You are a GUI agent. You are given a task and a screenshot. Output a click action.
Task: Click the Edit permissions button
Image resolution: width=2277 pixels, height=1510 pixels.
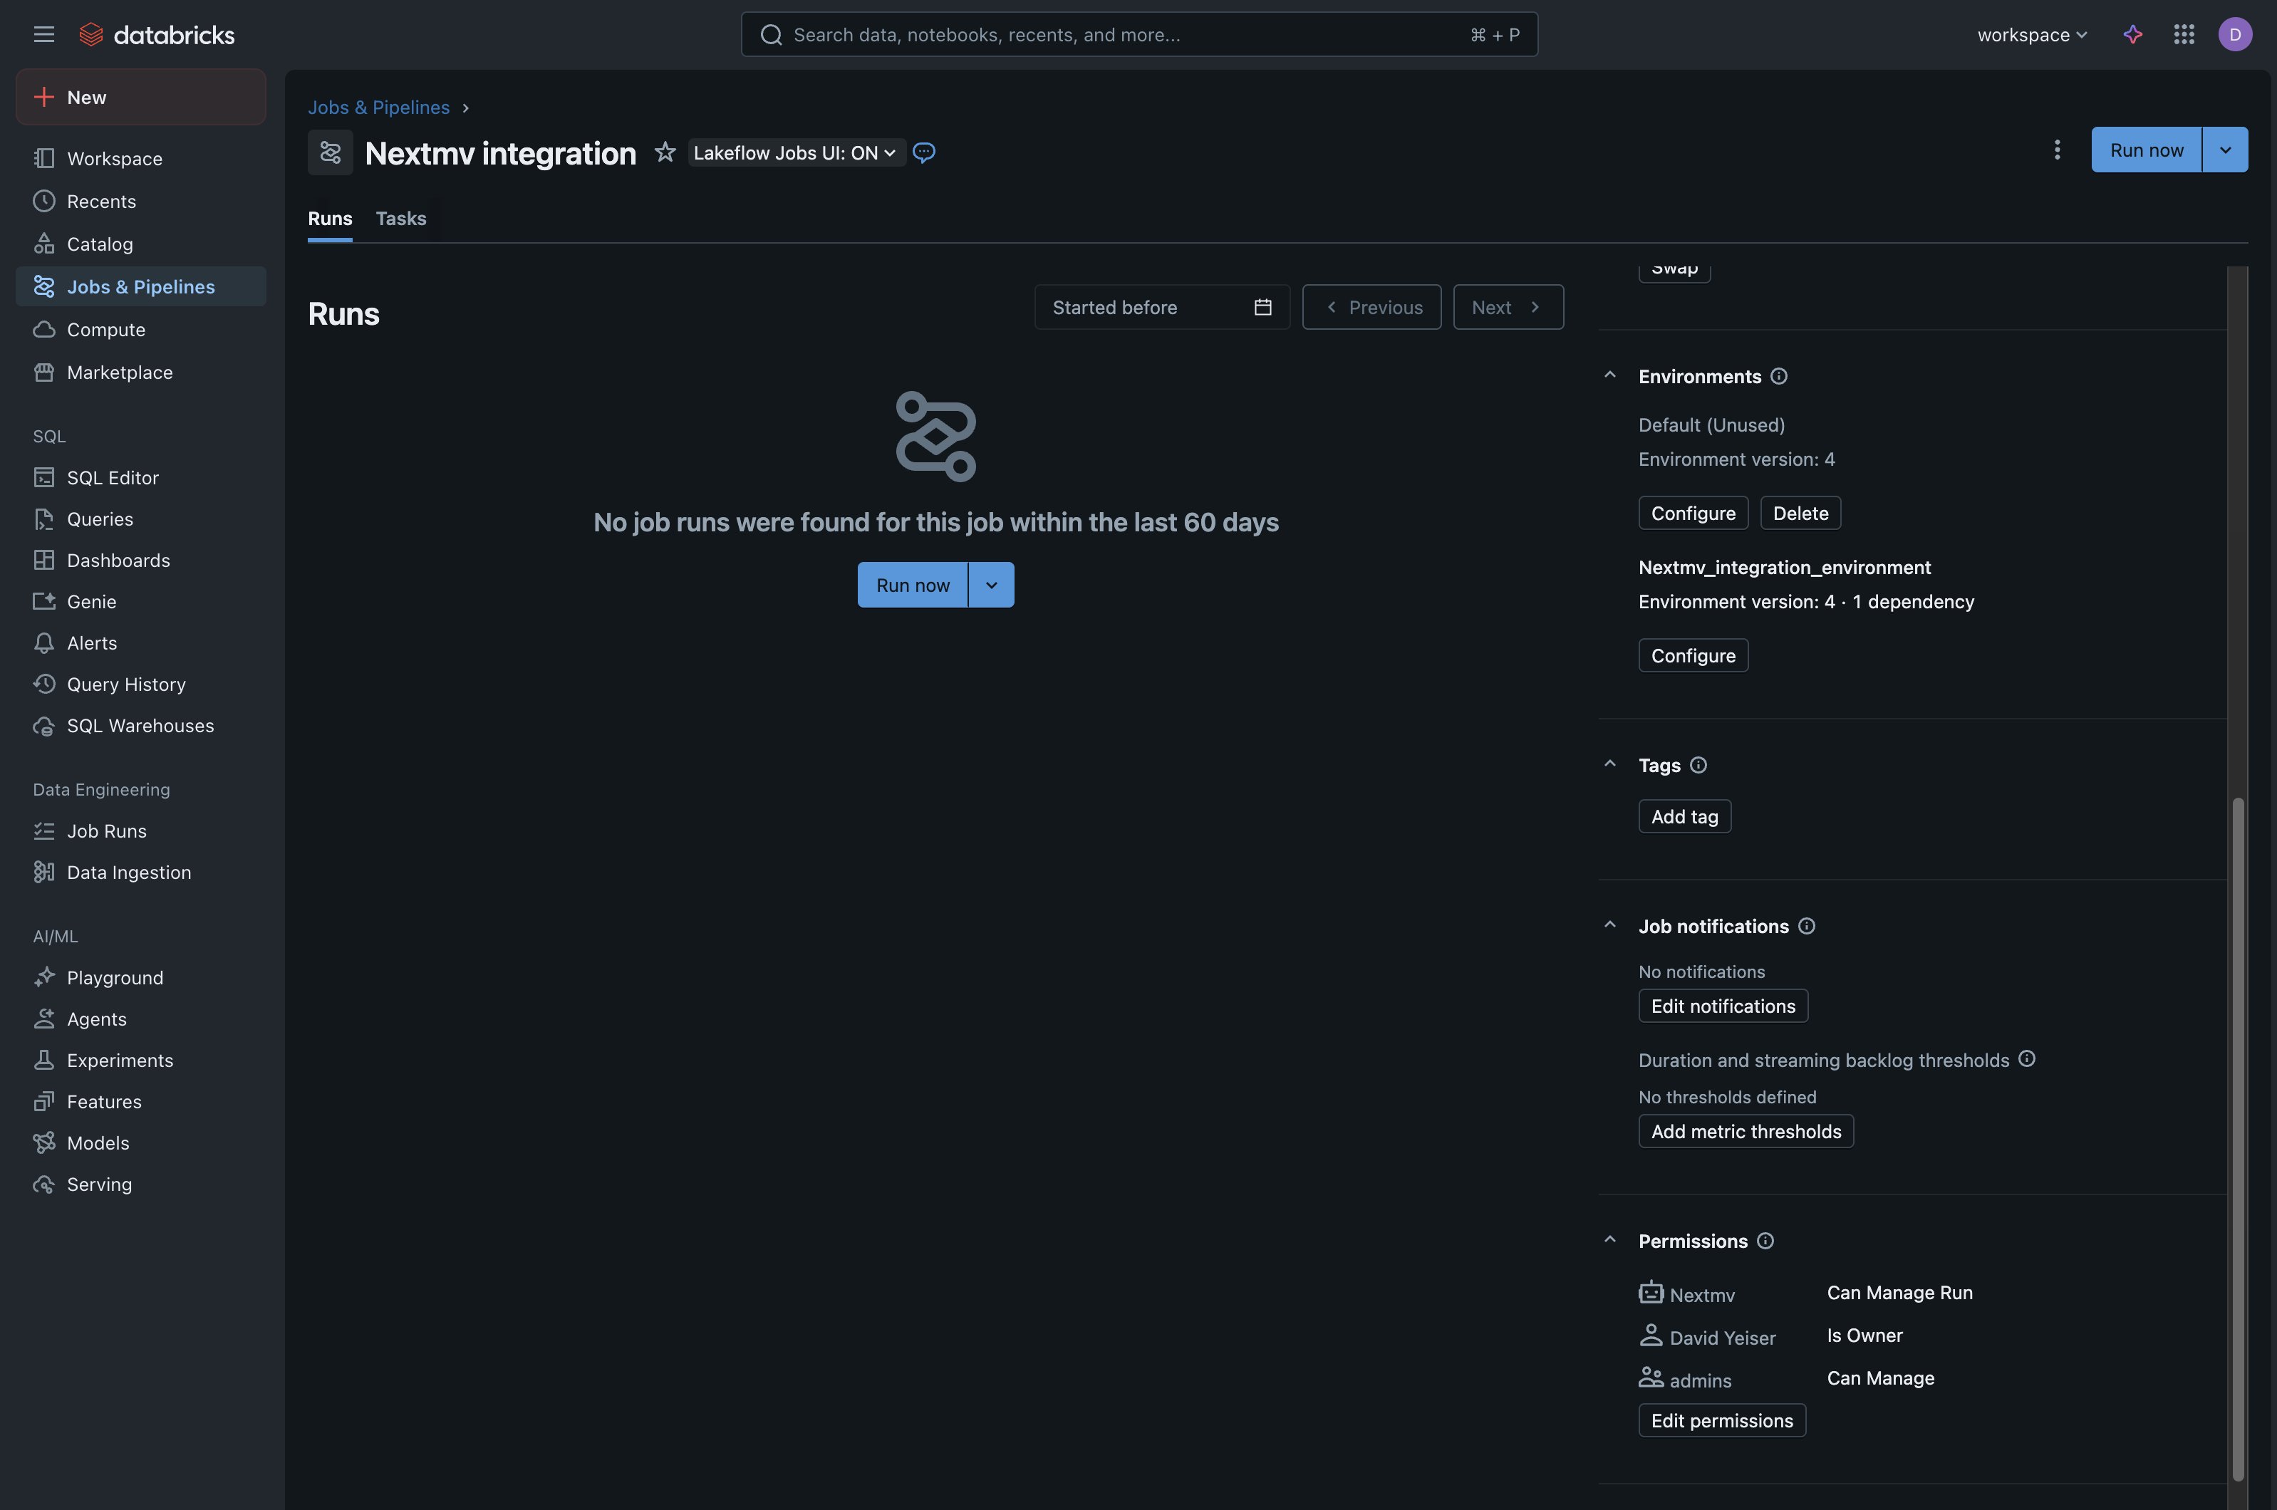pos(1721,1420)
